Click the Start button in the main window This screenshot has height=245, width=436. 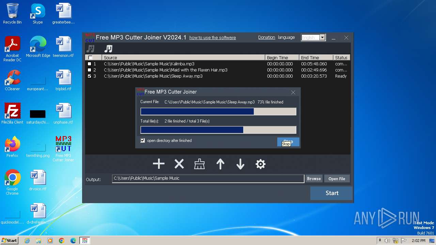pyautogui.click(x=332, y=193)
